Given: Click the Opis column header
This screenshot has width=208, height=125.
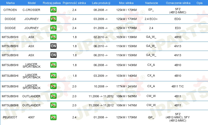Looking at the screenshot, I should pyautogui.click(x=199, y=3).
